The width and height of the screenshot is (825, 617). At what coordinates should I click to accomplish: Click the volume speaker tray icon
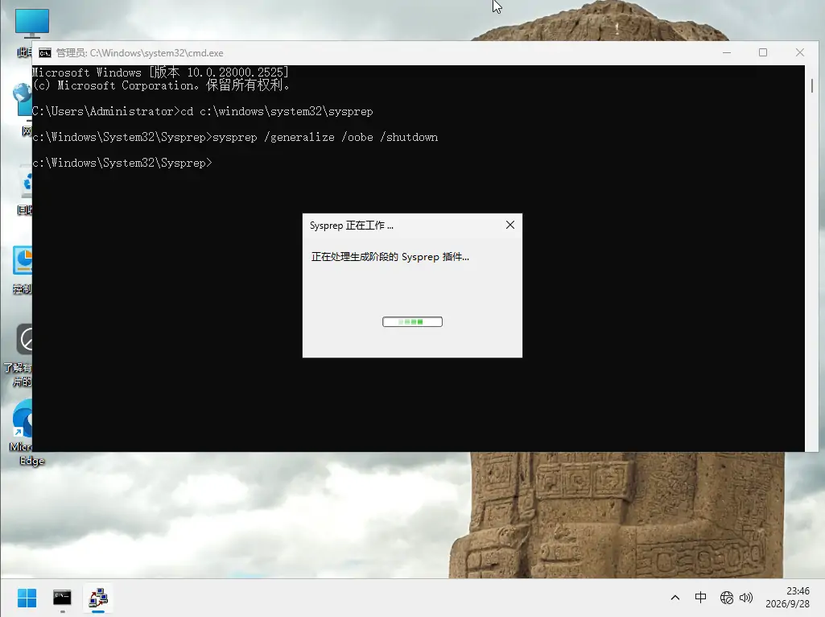(x=745, y=598)
